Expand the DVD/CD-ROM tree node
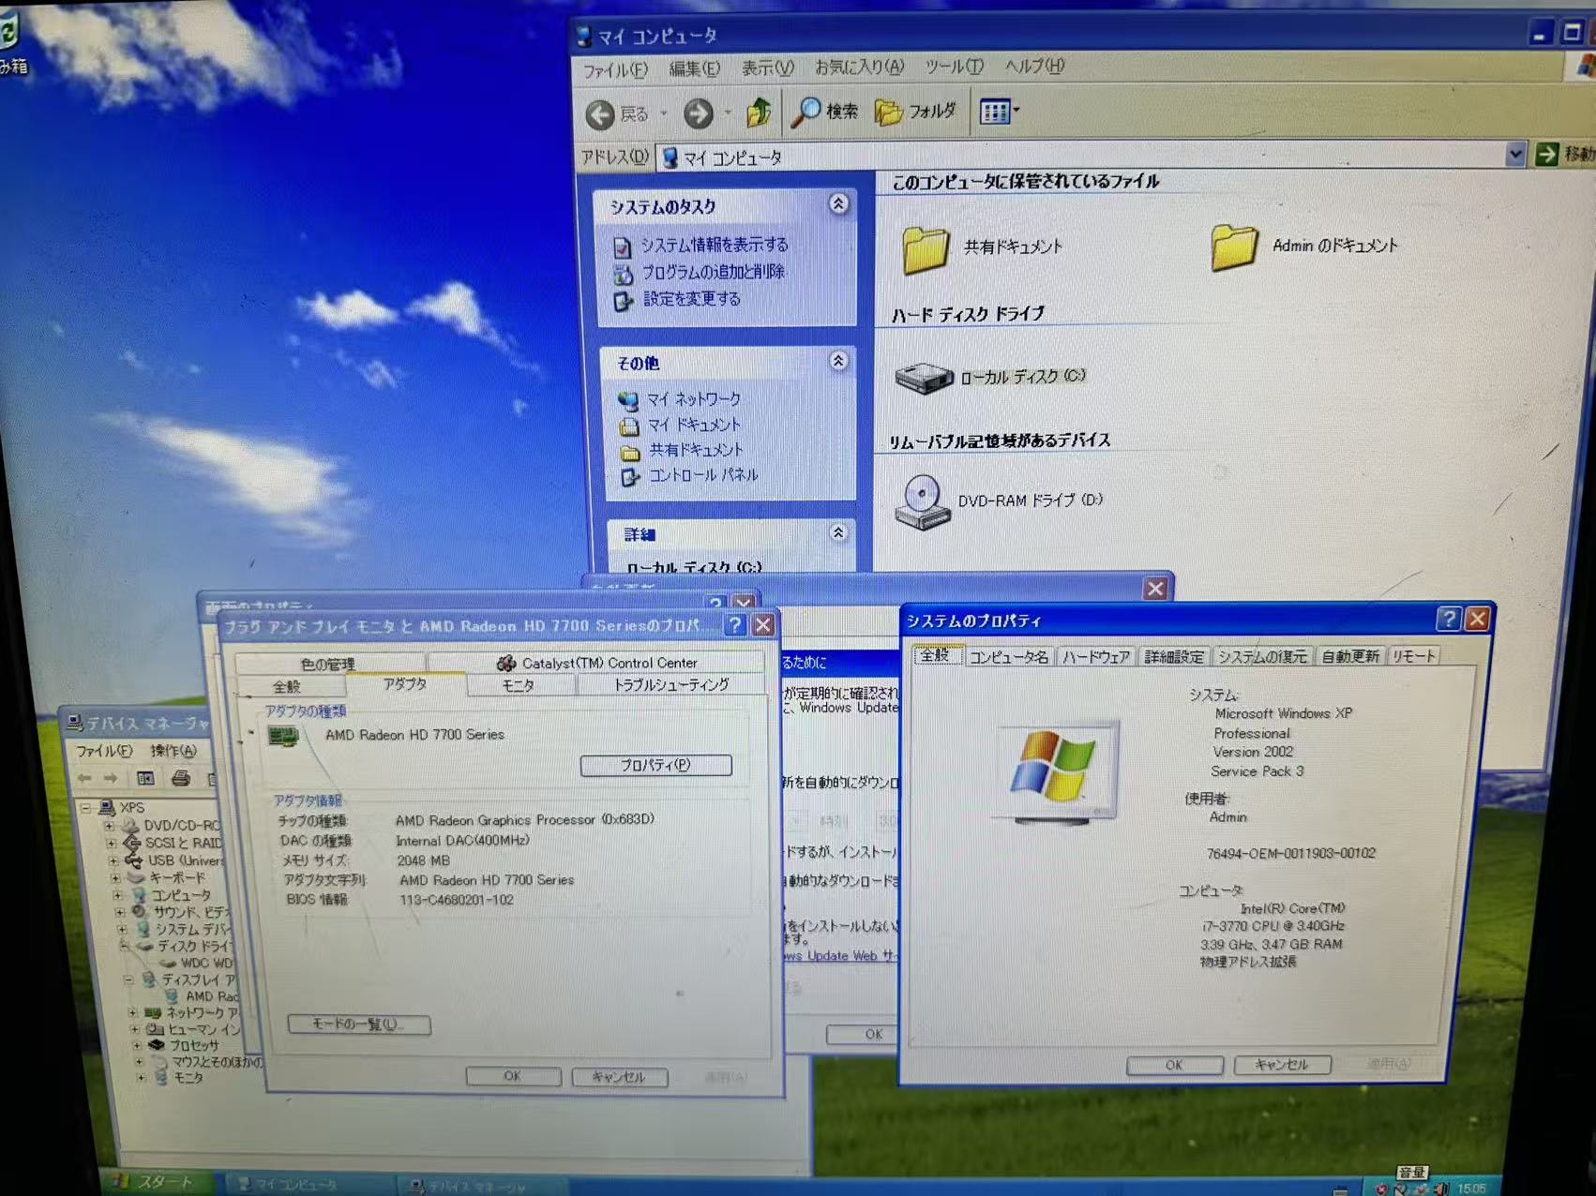This screenshot has height=1196, width=1596. pyautogui.click(x=110, y=826)
